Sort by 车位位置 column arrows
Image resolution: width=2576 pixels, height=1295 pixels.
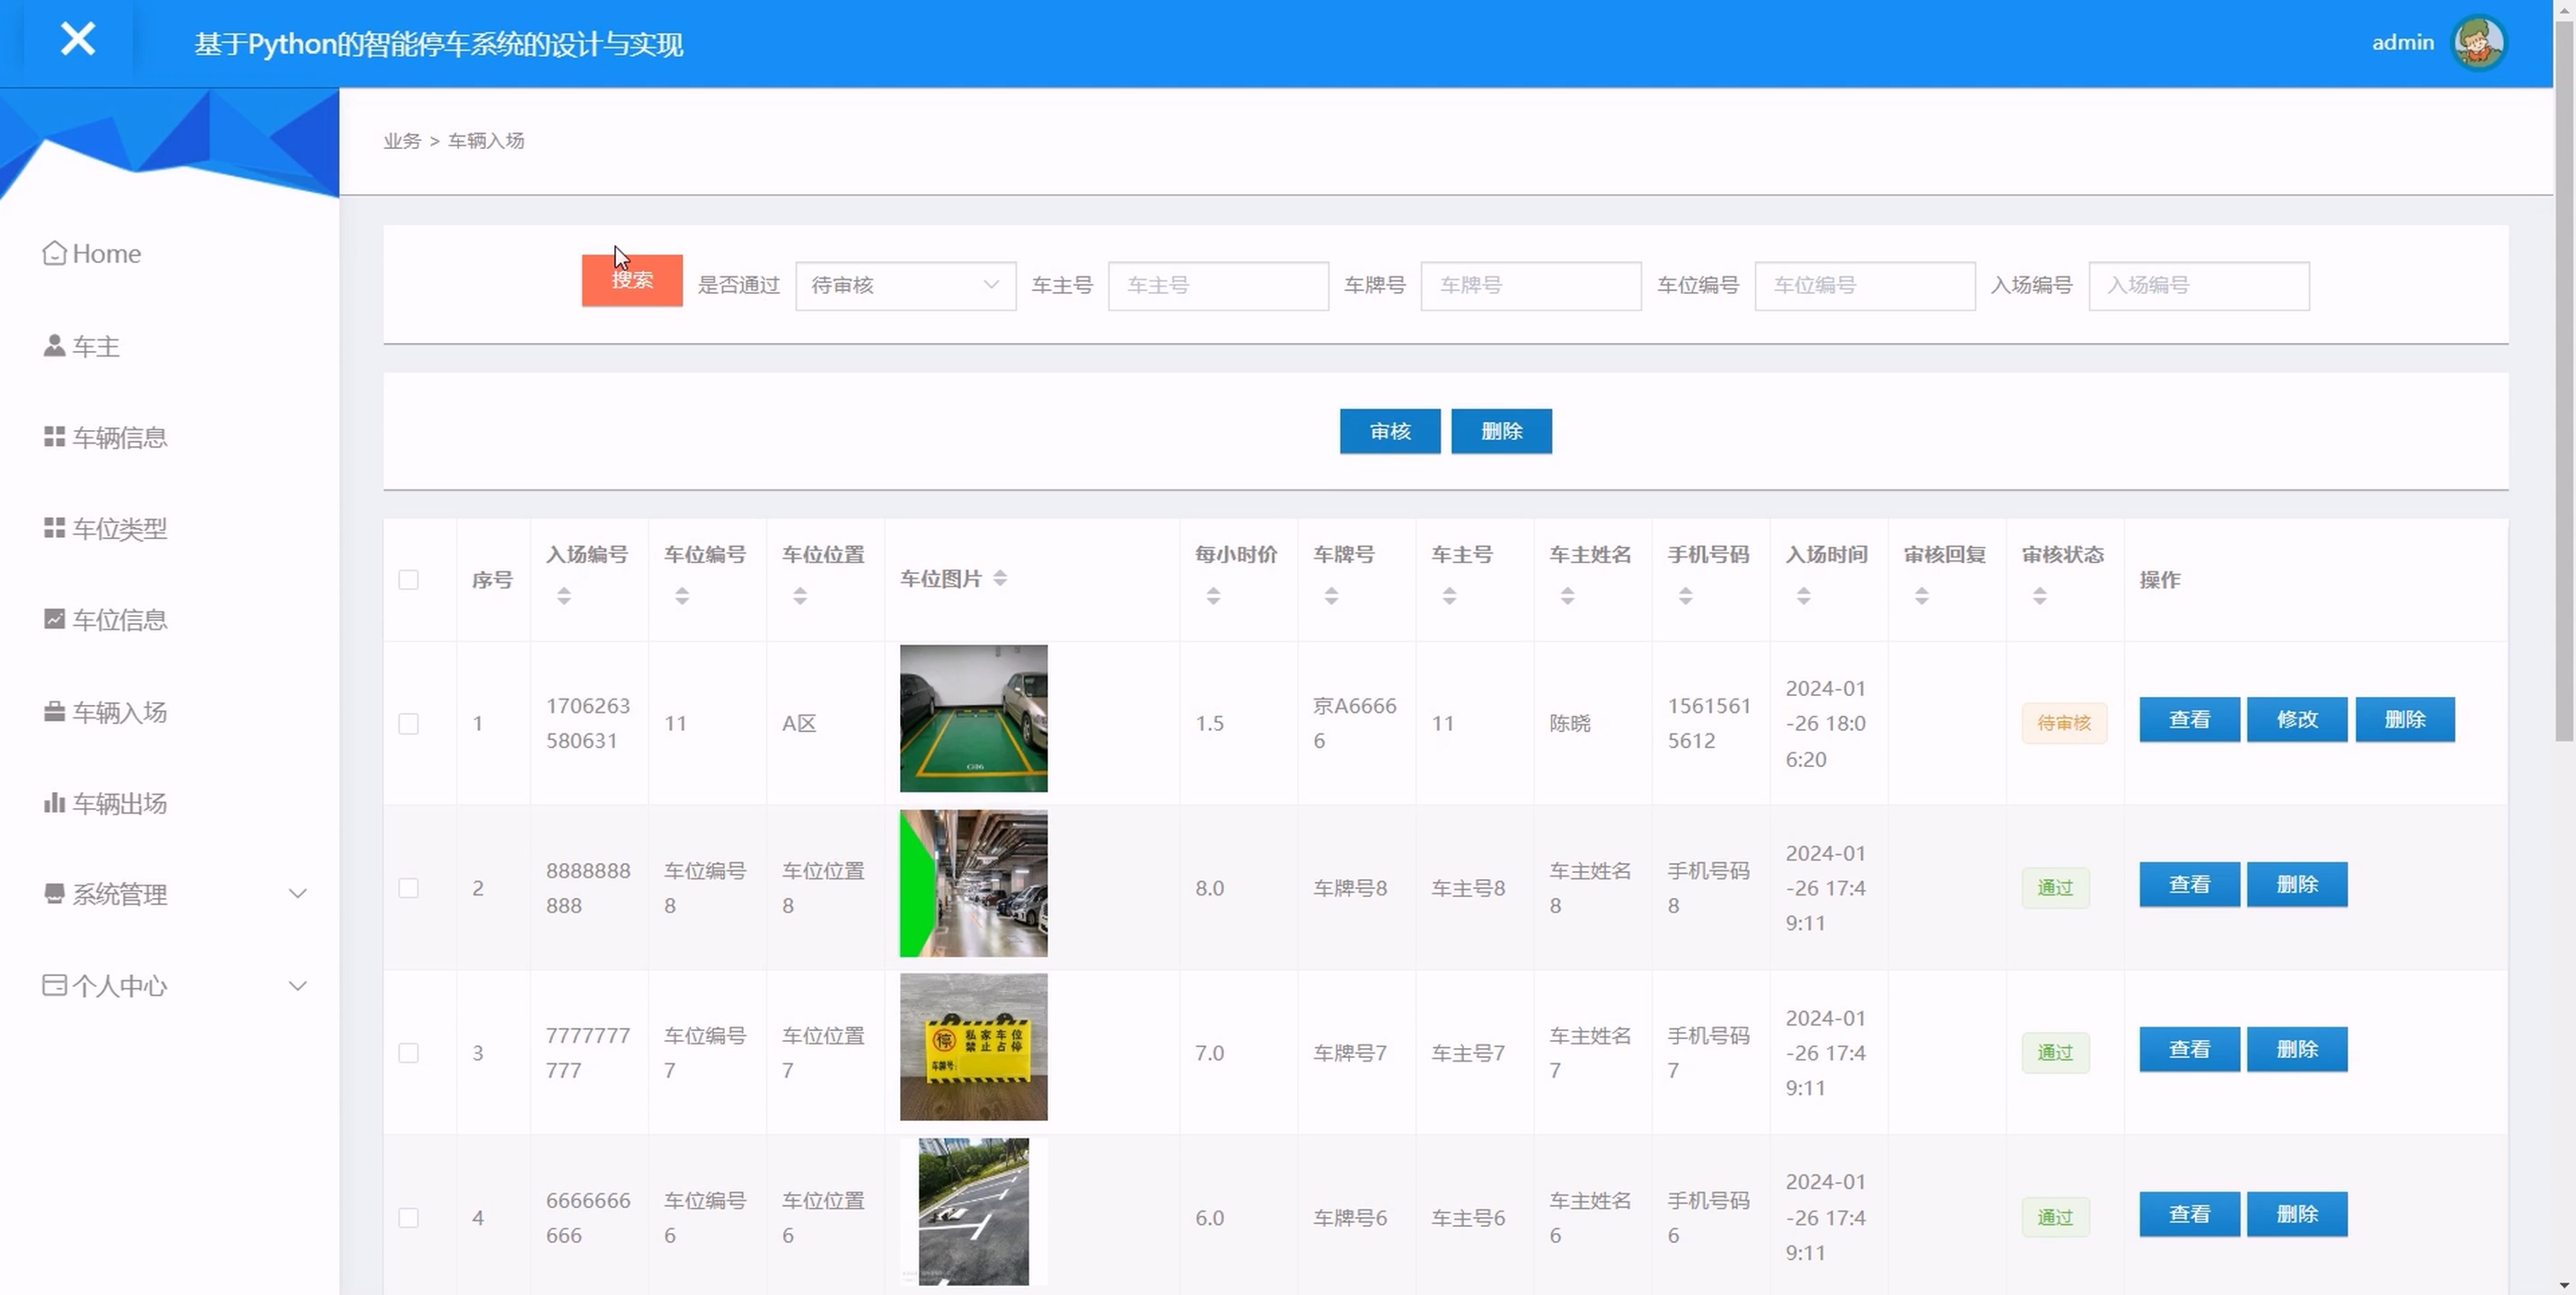(800, 596)
